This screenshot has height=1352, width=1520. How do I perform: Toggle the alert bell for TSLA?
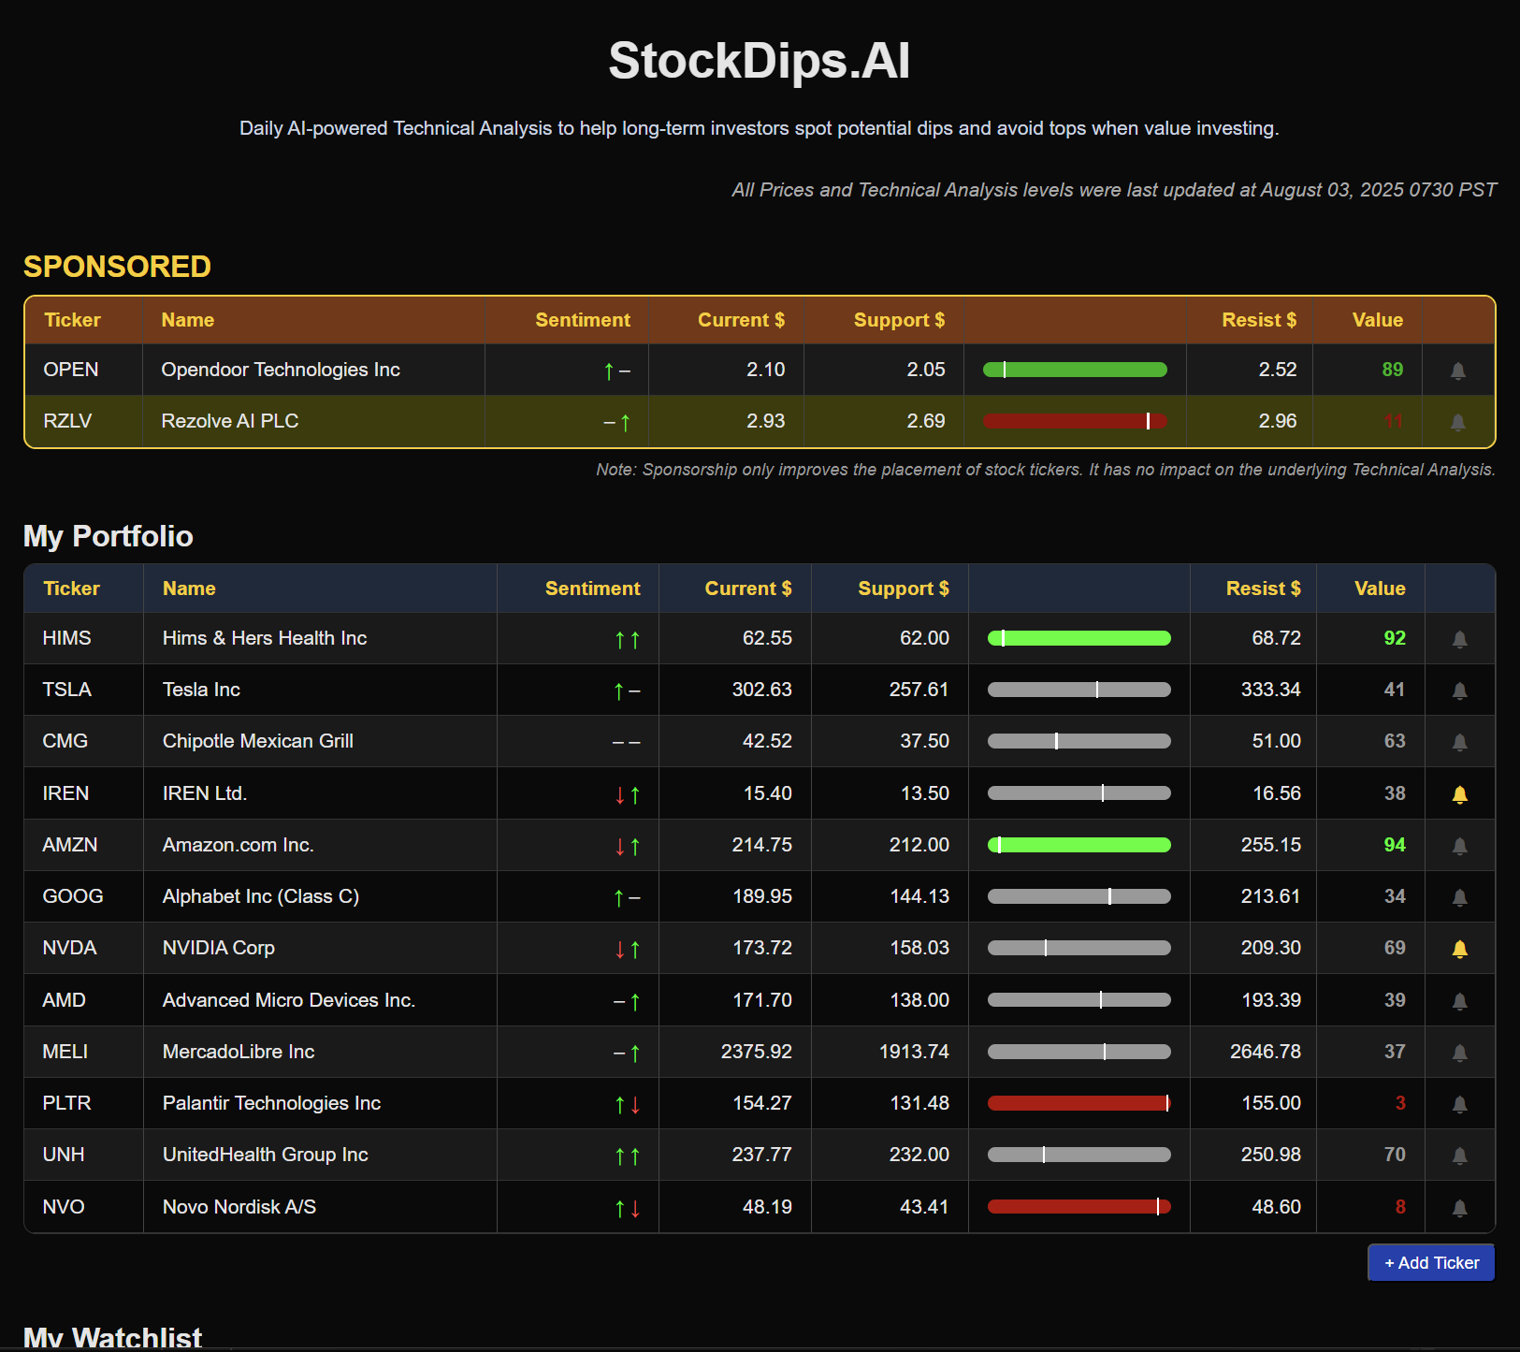(x=1459, y=691)
